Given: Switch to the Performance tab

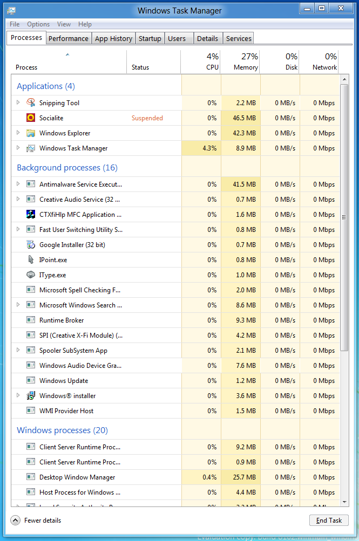Looking at the screenshot, I should 69,38.
